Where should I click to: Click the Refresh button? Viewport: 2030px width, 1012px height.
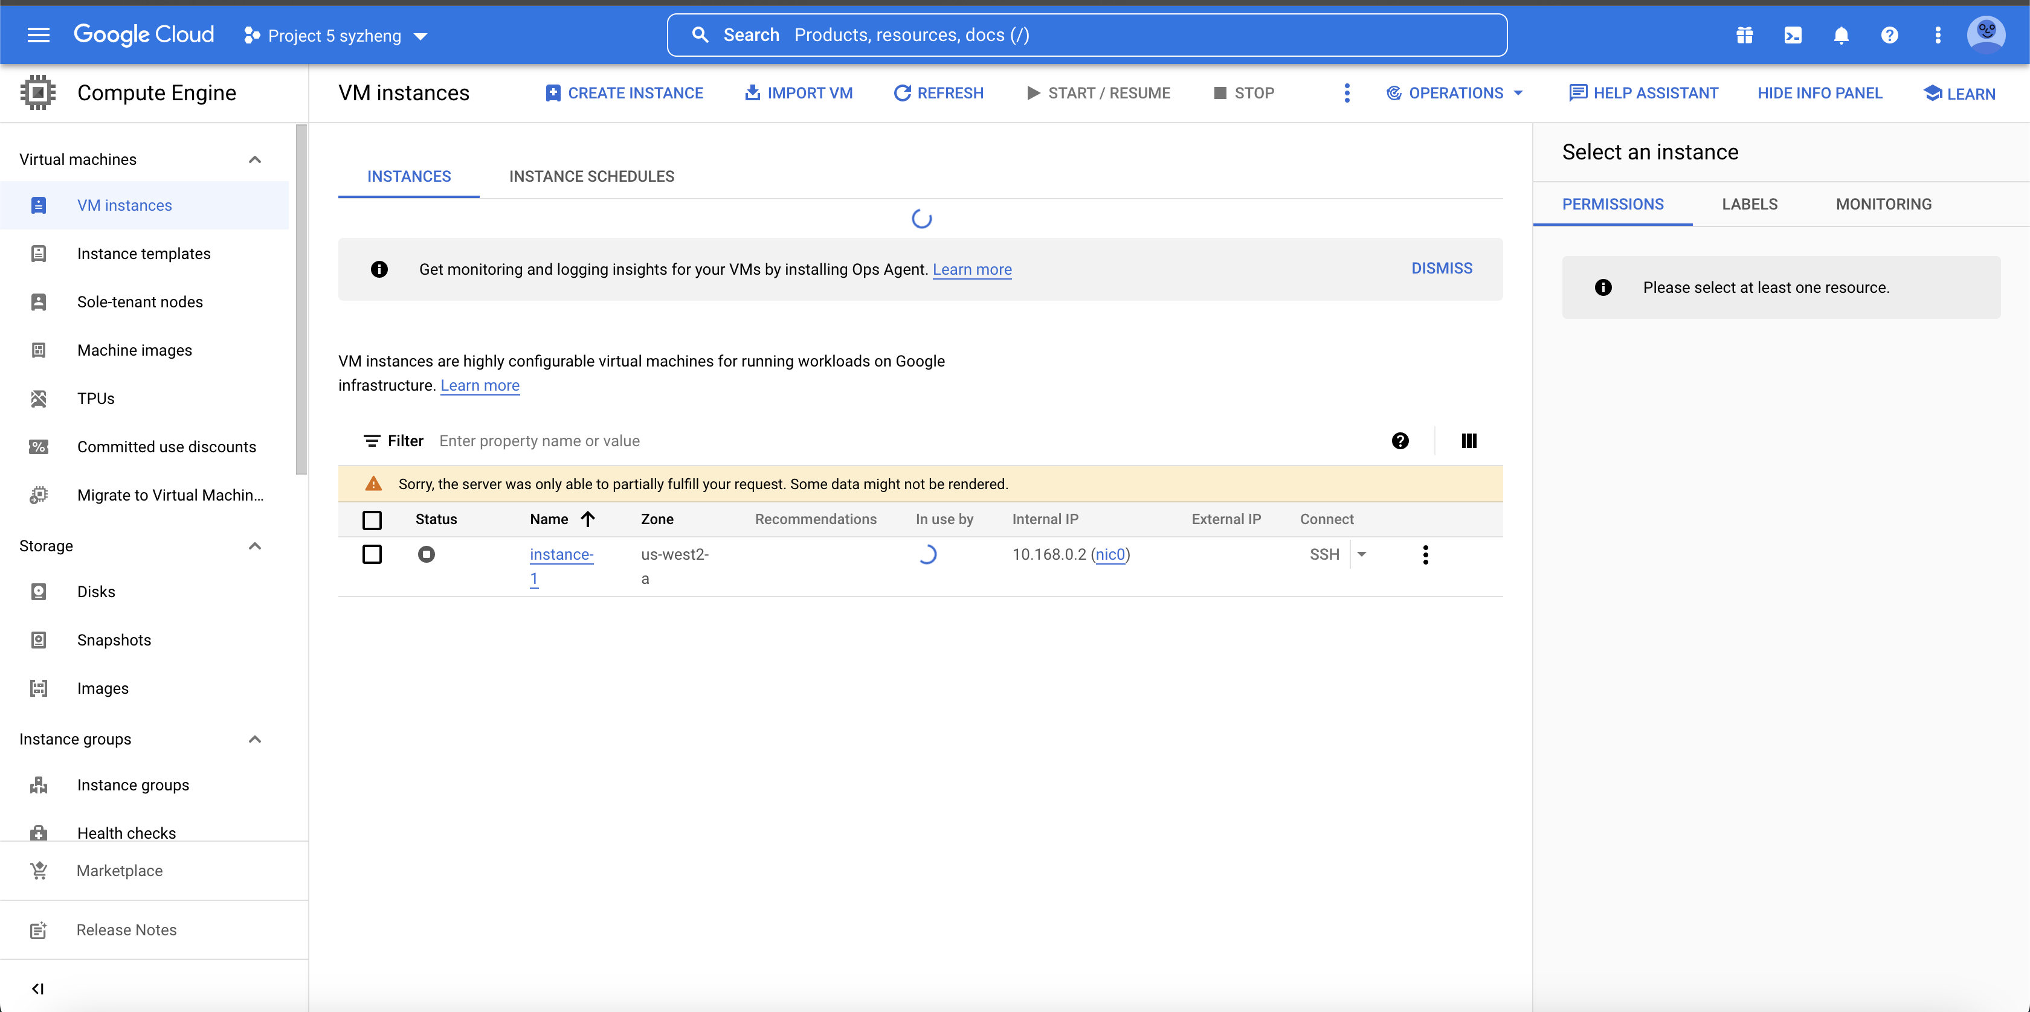[938, 93]
